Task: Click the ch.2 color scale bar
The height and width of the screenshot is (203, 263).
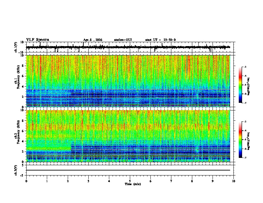Action: tap(240, 140)
